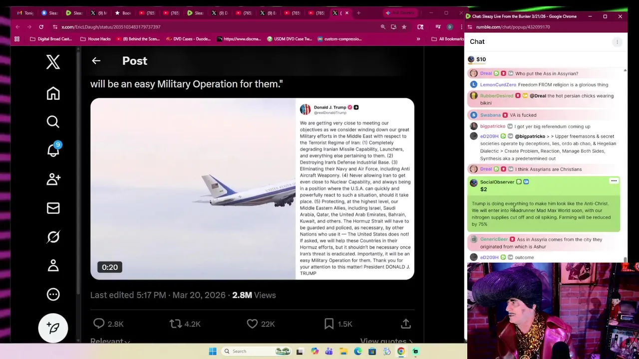Viewport: 639px width, 359px height.
Task: Close the active X tab
Action: coord(347,13)
